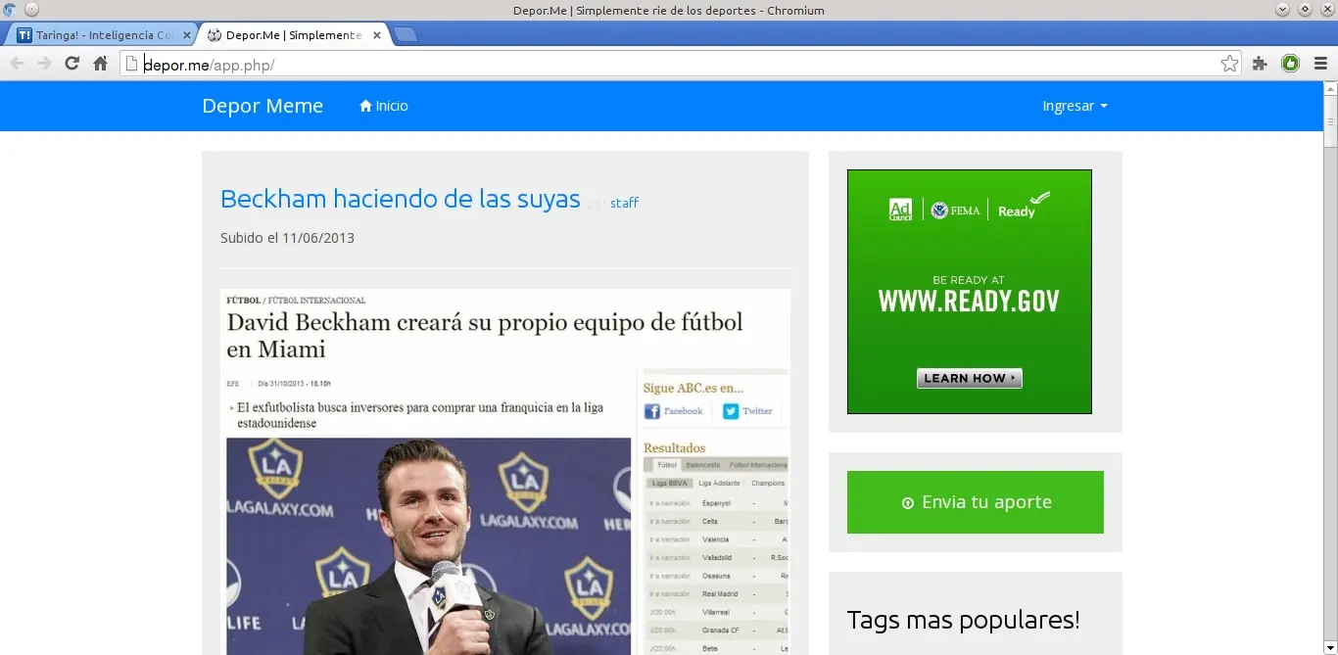Open the puzzle-piece extension icon
1338x655 pixels.
(1261, 64)
